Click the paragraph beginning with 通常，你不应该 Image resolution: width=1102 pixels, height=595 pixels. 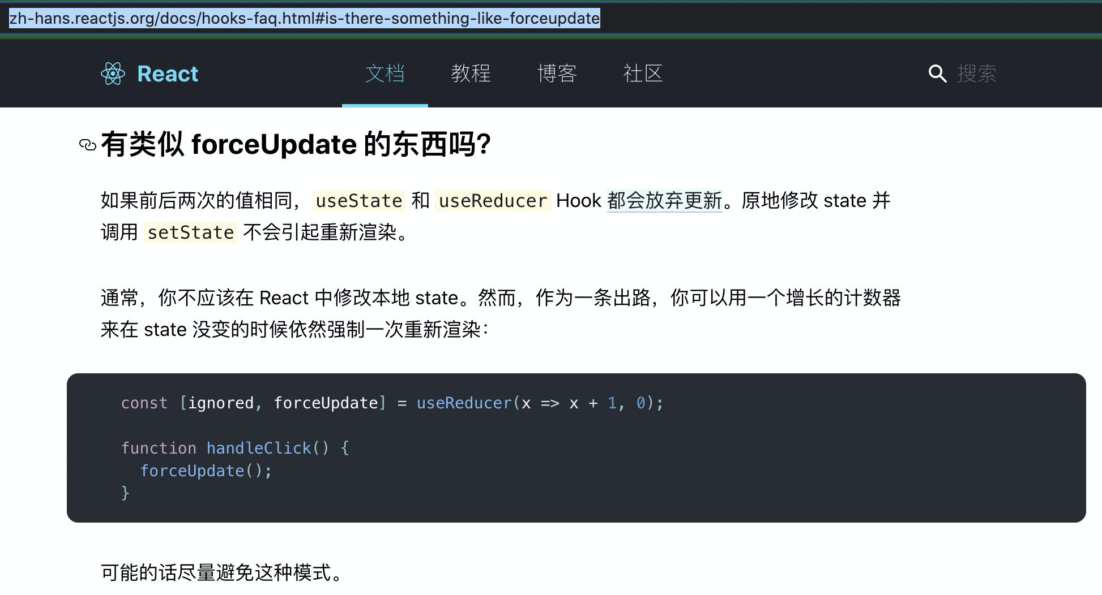[501, 313]
